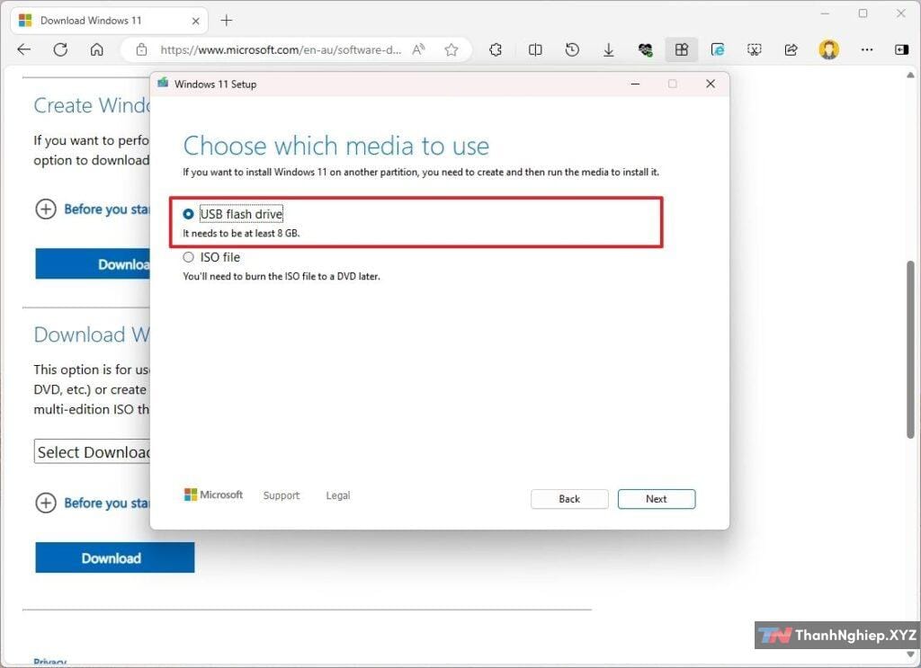Open a new browser tab

click(226, 21)
